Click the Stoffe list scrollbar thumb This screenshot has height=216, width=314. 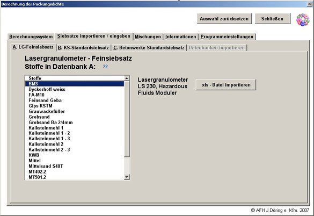pyautogui.click(x=127, y=119)
